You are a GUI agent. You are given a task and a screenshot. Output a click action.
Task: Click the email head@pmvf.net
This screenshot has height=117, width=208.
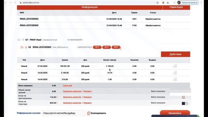[50, 40]
